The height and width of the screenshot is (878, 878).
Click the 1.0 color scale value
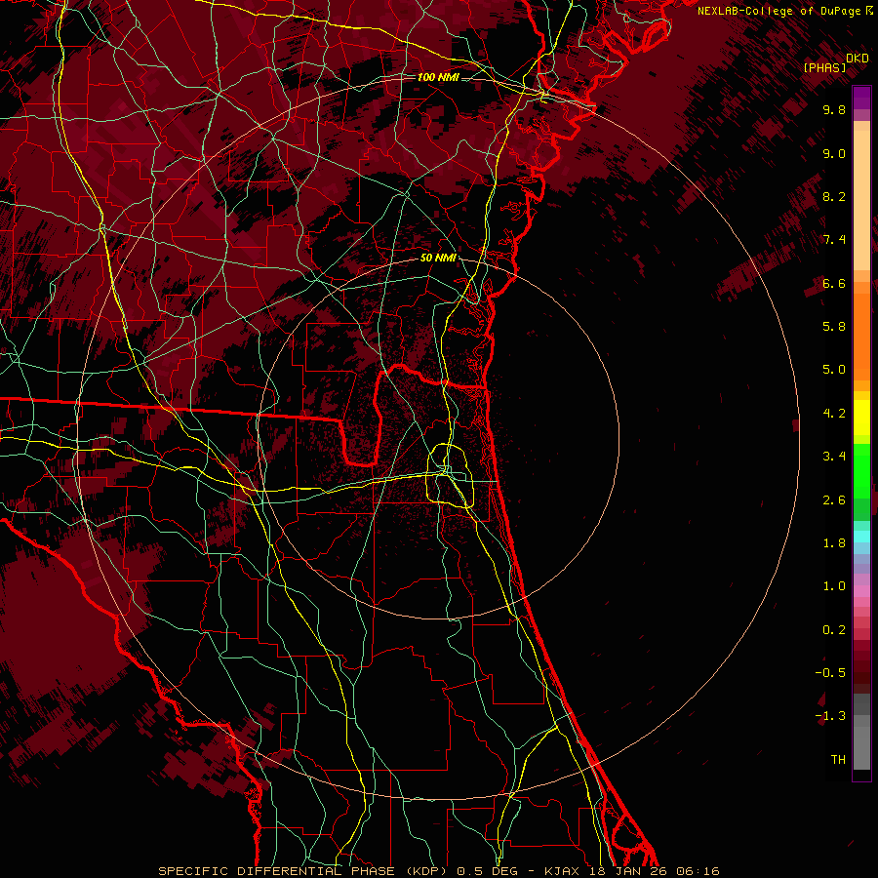point(834,586)
